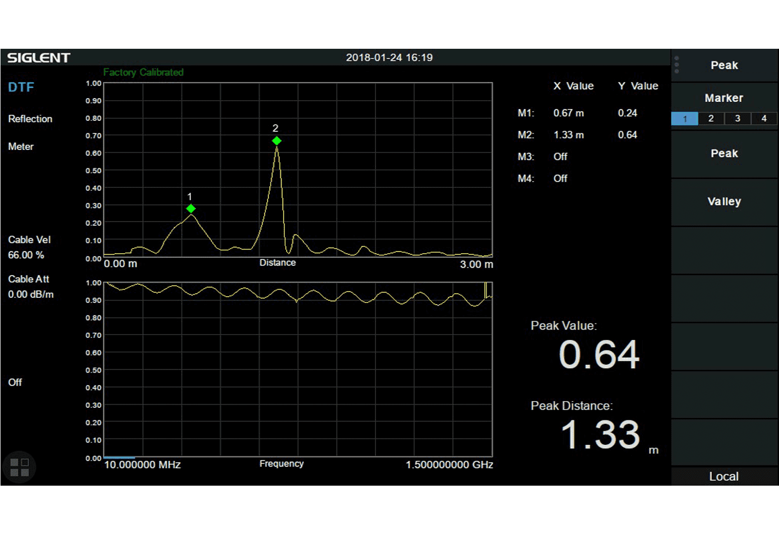Open the Peak menu header at top right
Viewport: 779px width, 550px height.
(x=724, y=65)
